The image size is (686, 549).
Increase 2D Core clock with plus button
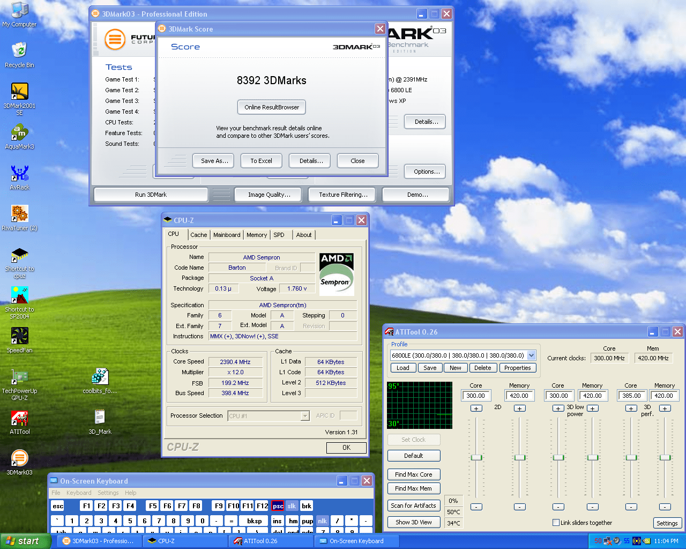[476, 409]
